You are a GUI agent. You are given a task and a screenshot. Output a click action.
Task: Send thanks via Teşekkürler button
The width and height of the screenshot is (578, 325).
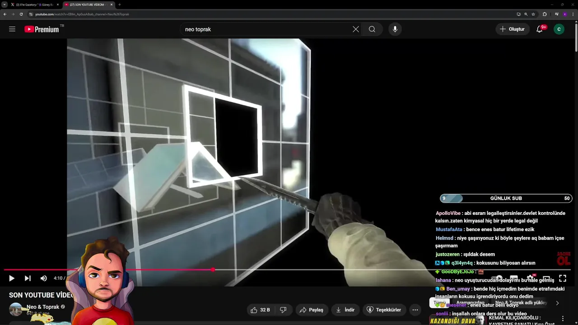pos(384,310)
